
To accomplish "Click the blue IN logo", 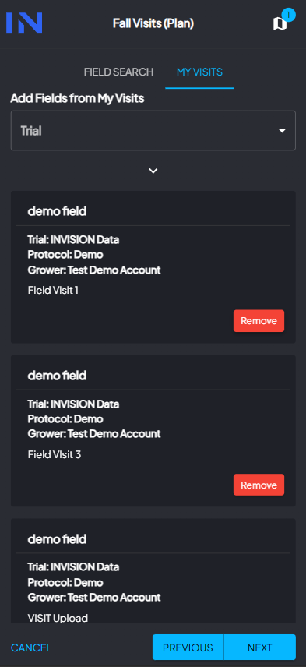I will tap(24, 23).
